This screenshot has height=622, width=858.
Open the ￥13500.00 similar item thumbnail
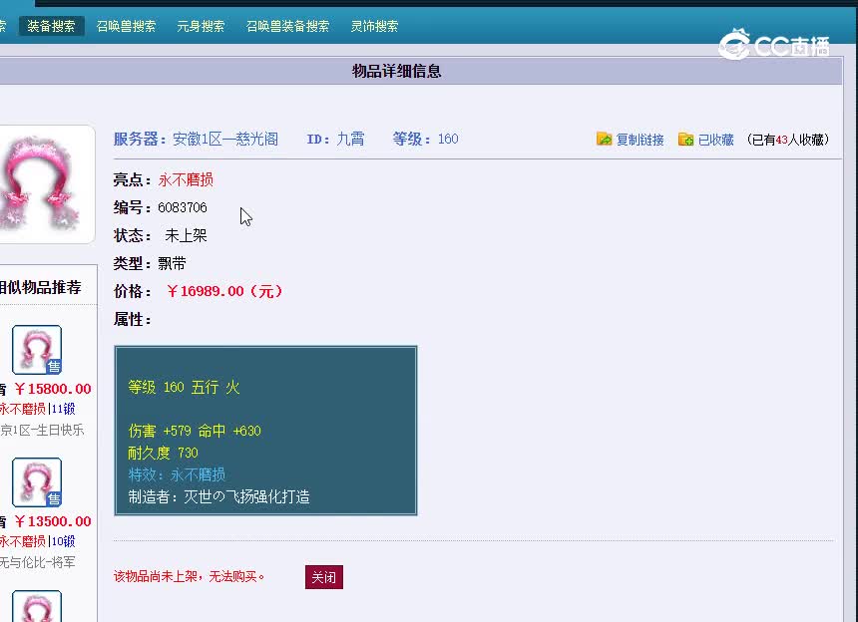click(x=37, y=482)
